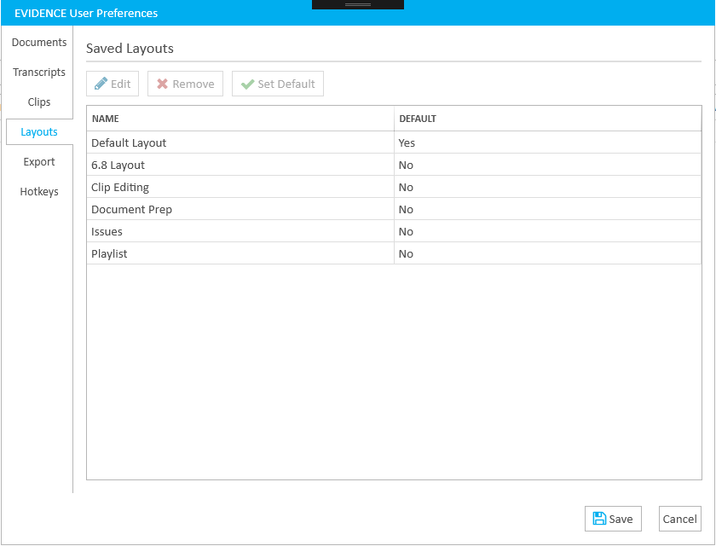Sort by the DEFAULT column header

tap(418, 119)
